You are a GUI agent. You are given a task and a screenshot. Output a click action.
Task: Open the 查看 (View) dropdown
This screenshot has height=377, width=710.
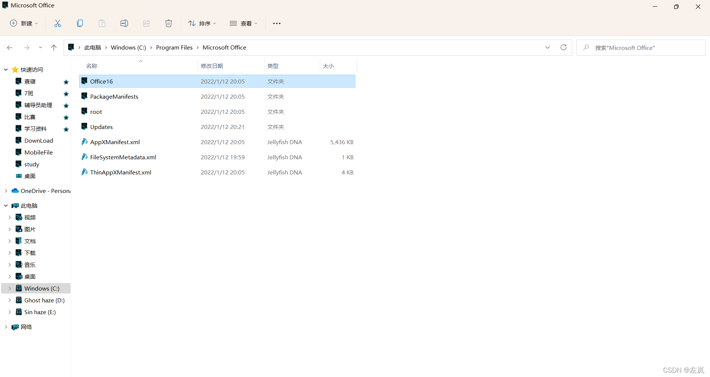pyautogui.click(x=243, y=23)
